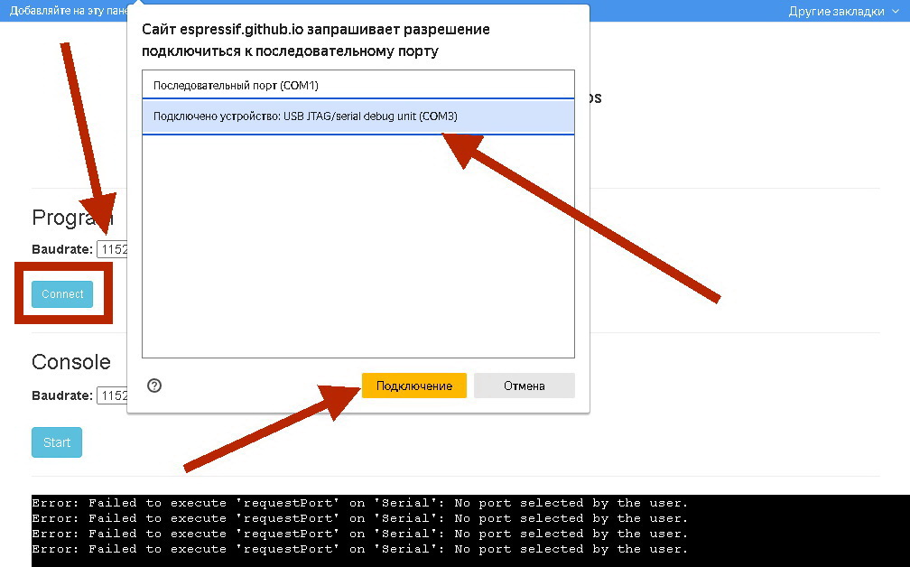Click the serial port permission dialog title
Viewport: 910px width, 567px height.
pyautogui.click(x=316, y=41)
